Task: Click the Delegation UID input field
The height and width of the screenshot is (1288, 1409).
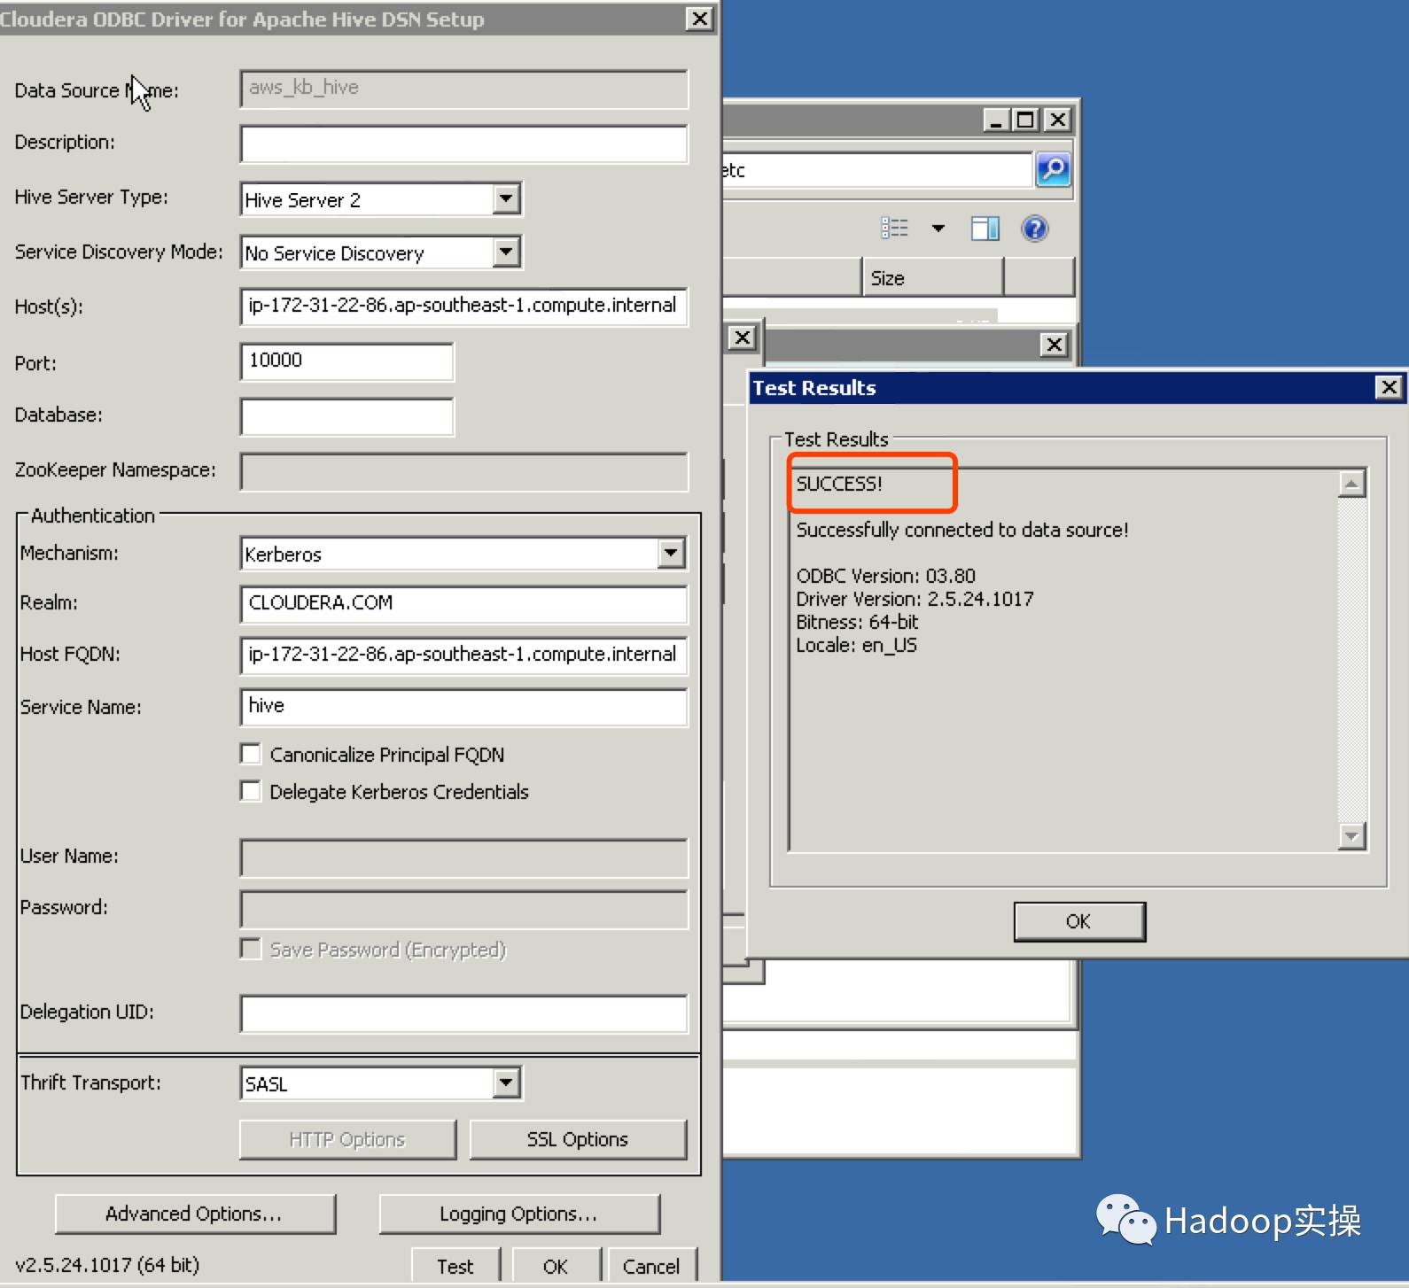Action: coord(463,1013)
